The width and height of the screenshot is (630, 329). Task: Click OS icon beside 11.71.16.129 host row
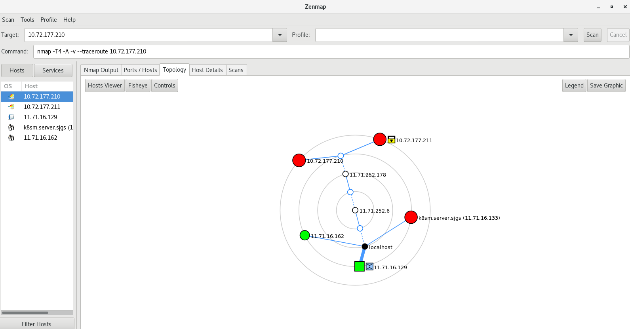point(11,117)
